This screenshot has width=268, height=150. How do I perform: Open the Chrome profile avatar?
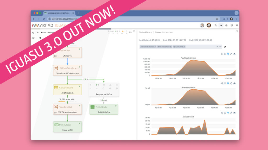click(x=231, y=19)
